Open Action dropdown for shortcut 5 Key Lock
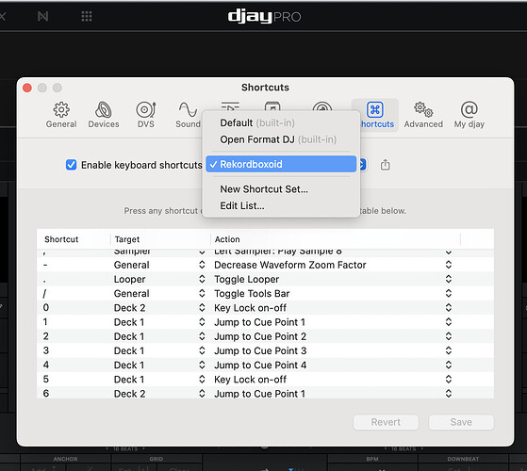This screenshot has width=527, height=471. point(449,379)
